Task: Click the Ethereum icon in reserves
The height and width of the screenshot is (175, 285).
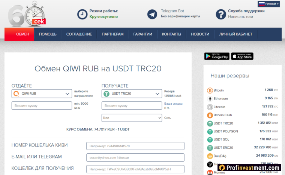Action: pyautogui.click(x=210, y=98)
